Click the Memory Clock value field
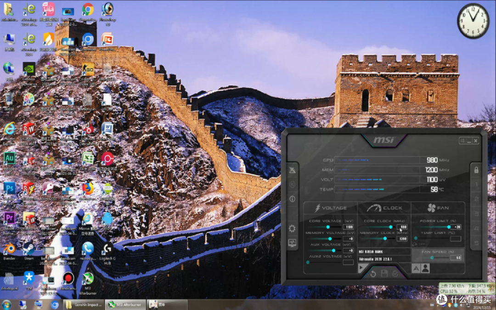 402,238
